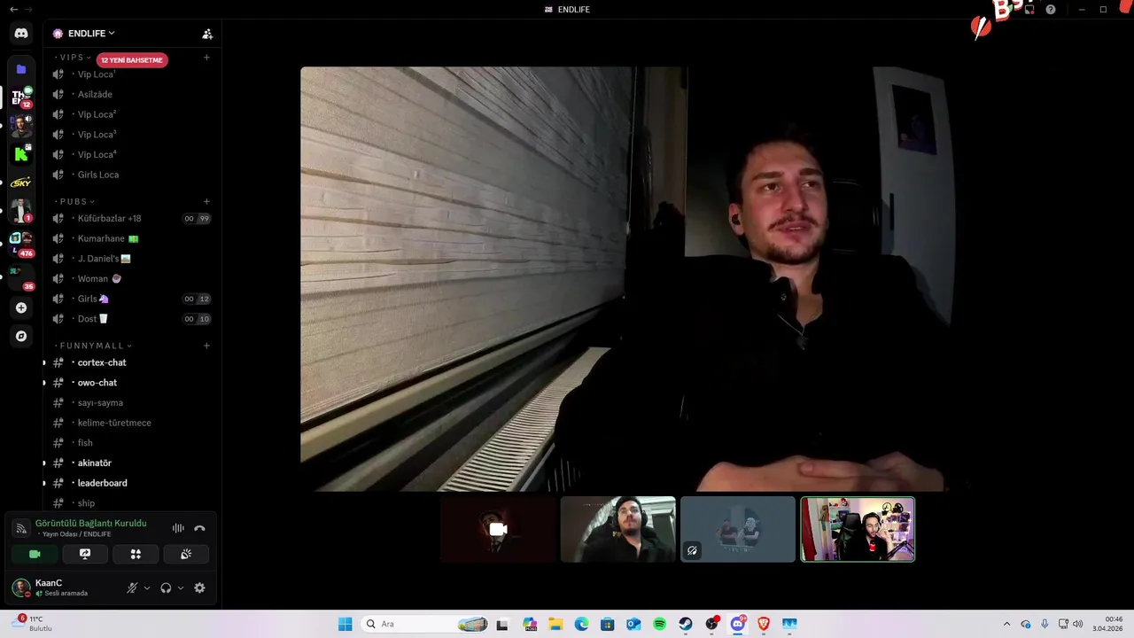This screenshot has height=638, width=1134.
Task: Open the cortex-chat text channel
Action: 131,362
